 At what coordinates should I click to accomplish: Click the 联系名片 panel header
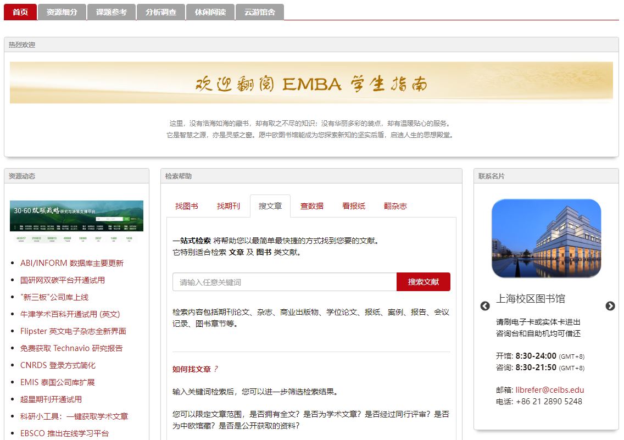[x=546, y=176]
